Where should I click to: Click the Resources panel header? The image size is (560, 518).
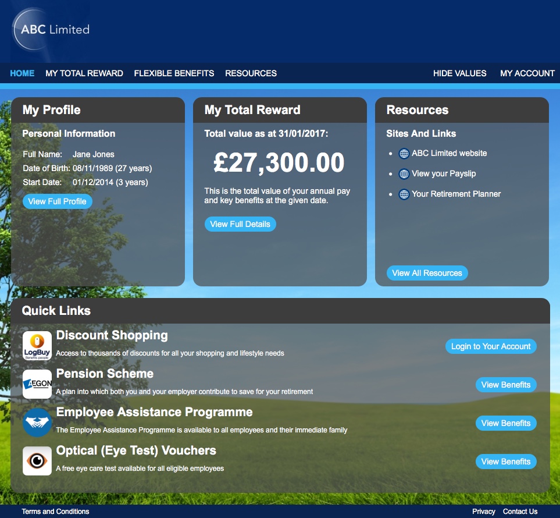click(x=462, y=110)
